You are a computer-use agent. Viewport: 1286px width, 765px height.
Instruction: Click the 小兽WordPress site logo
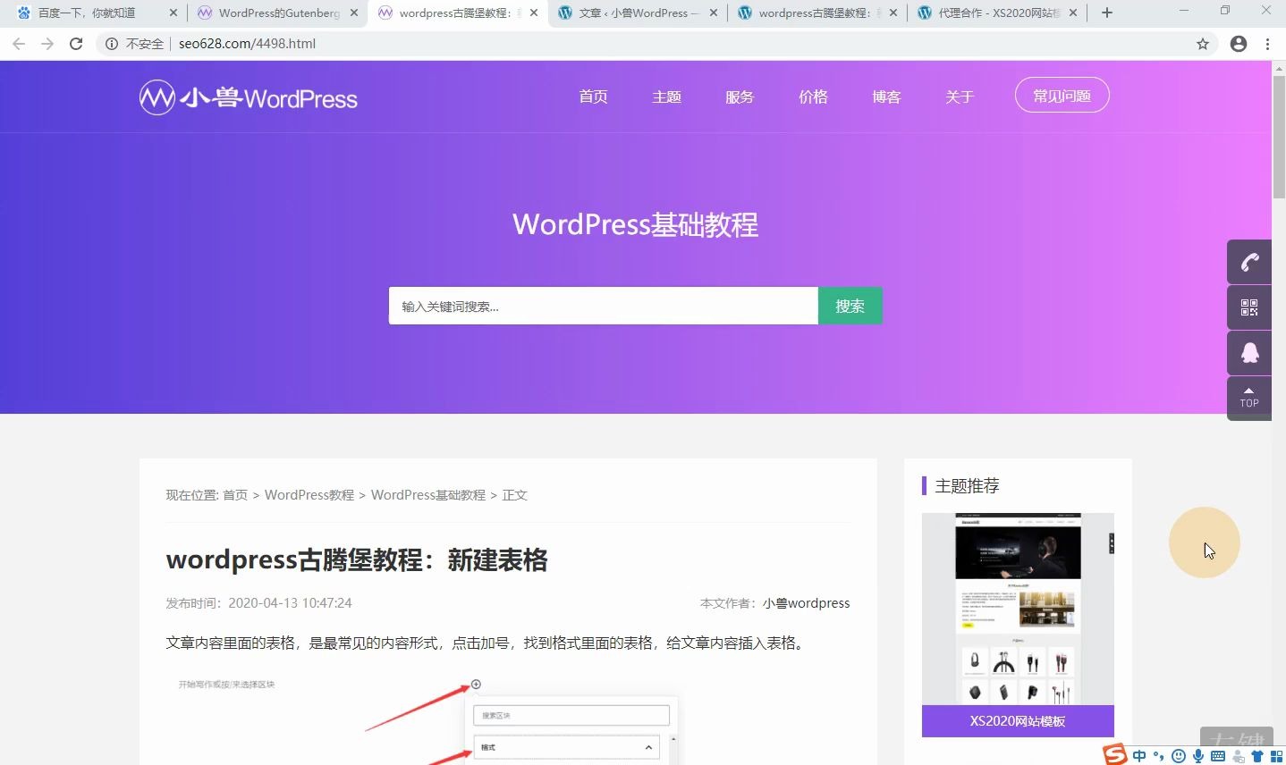248,97
